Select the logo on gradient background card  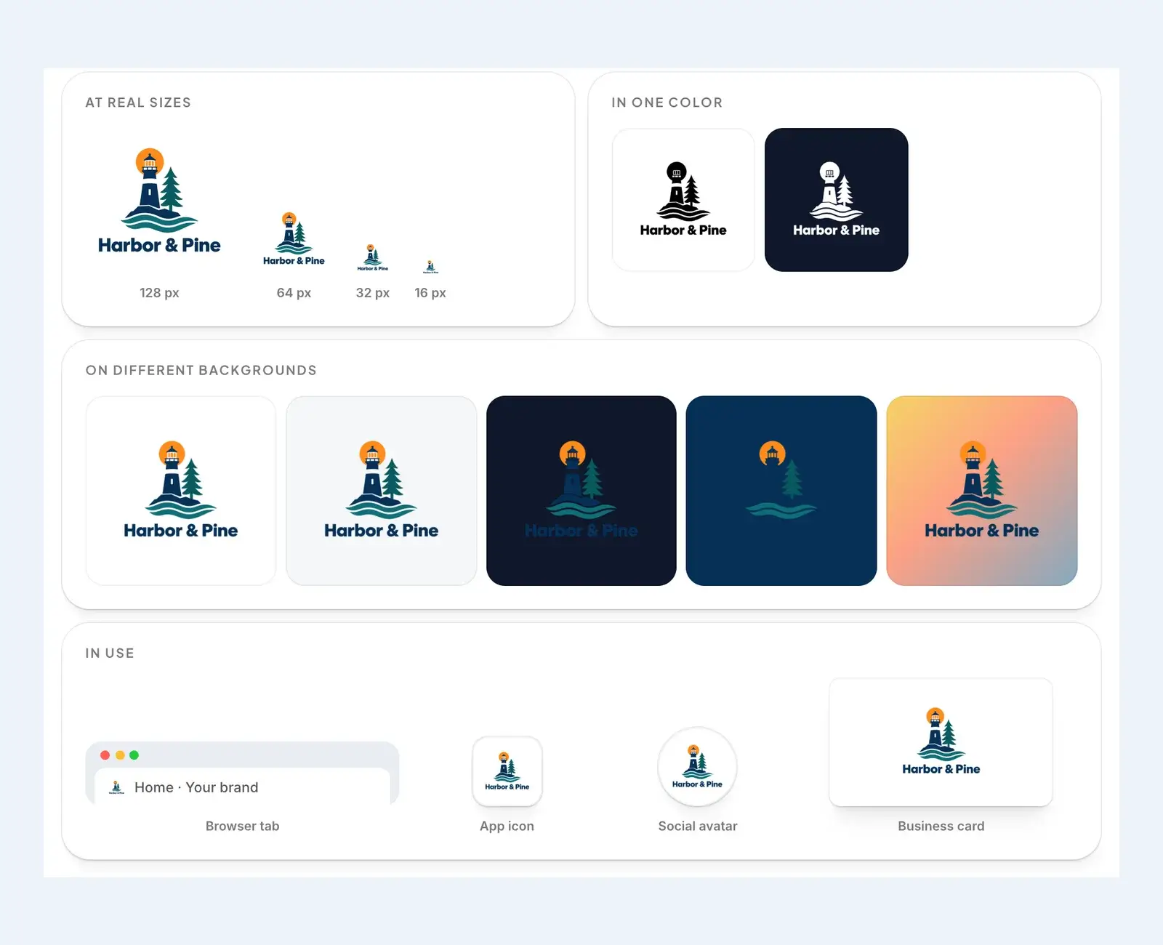point(982,491)
